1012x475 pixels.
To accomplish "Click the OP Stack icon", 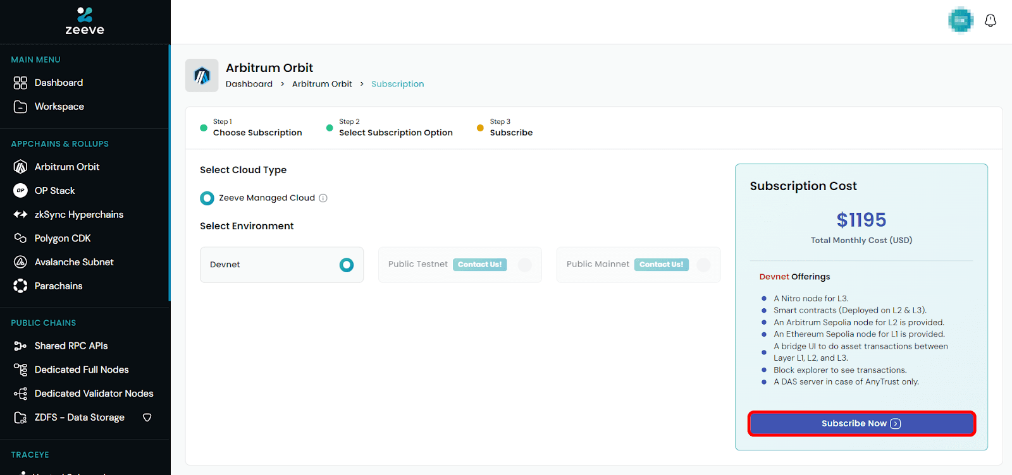I will click(x=20, y=191).
